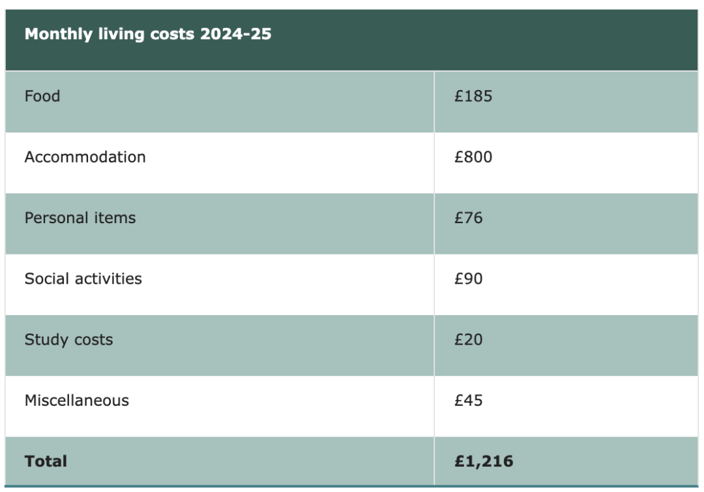This screenshot has height=492, width=704.
Task: Select the Food row label
Action: pyautogui.click(x=42, y=96)
